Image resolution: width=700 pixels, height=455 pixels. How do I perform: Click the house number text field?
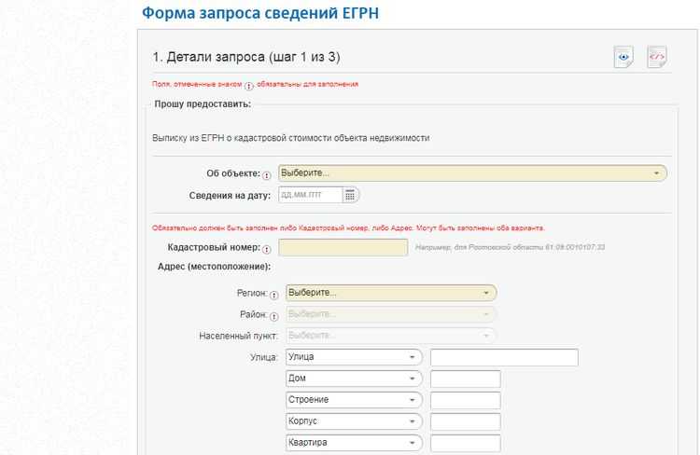point(465,379)
